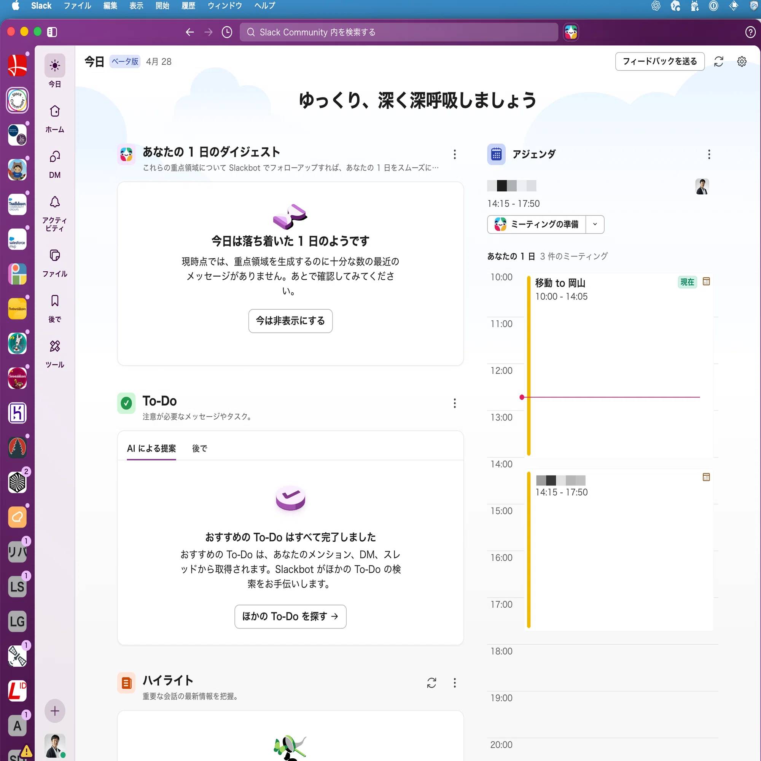Open the 編集 menu

[110, 5]
